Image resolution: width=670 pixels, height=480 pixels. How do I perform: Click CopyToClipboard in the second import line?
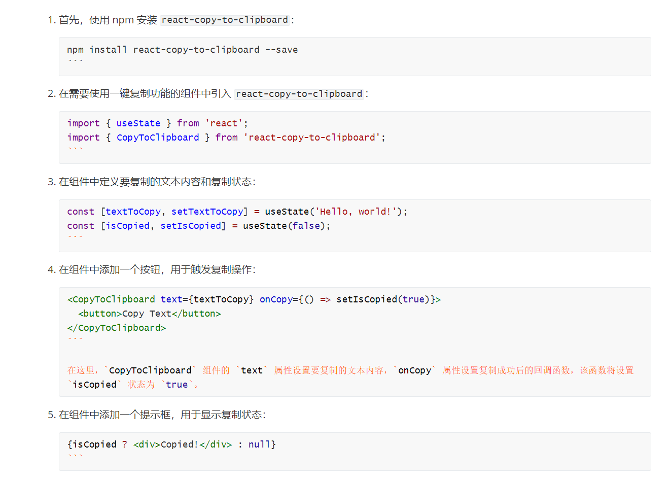[158, 138]
